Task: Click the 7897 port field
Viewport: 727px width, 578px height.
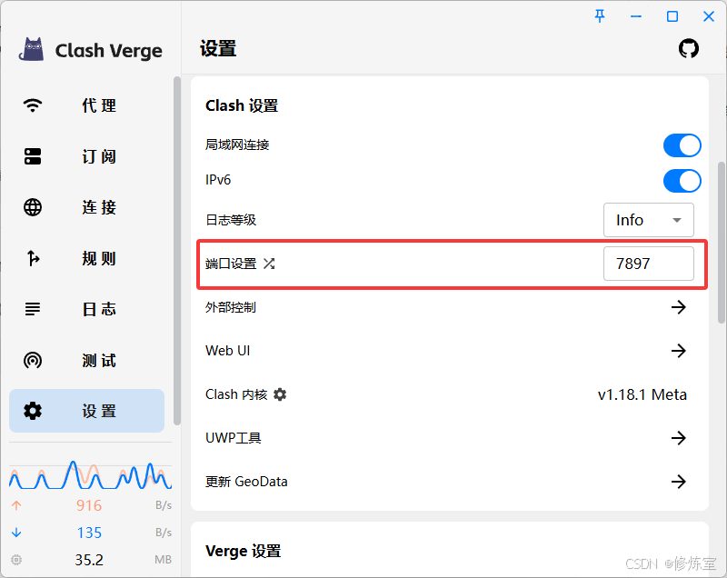Action: (649, 264)
